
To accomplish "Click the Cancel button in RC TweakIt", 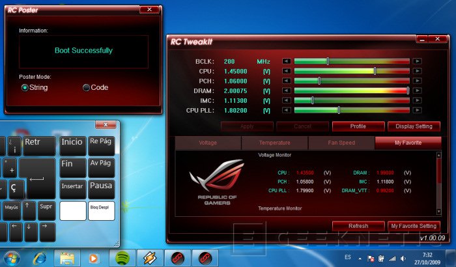I will point(302,126).
